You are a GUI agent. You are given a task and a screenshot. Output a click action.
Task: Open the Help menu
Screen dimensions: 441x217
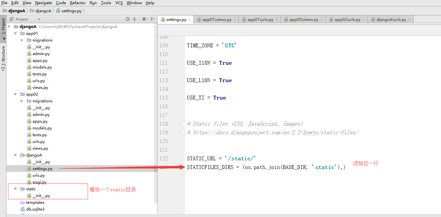150,3
